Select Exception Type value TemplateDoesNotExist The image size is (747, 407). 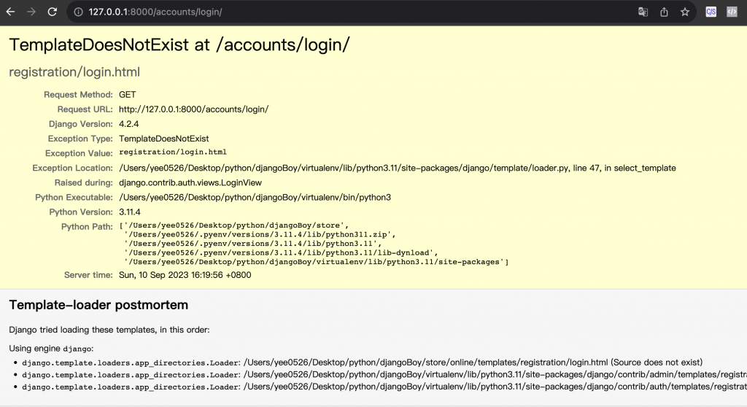(163, 139)
